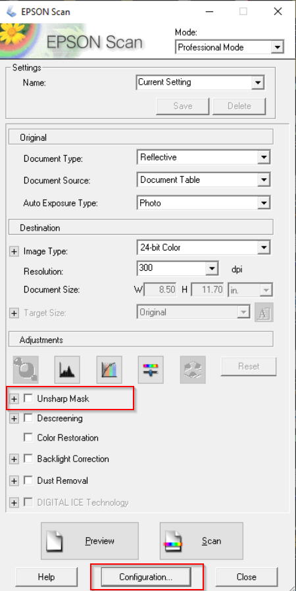Click the Help button
Viewport: 296px width, 591px height.
[x=47, y=577]
